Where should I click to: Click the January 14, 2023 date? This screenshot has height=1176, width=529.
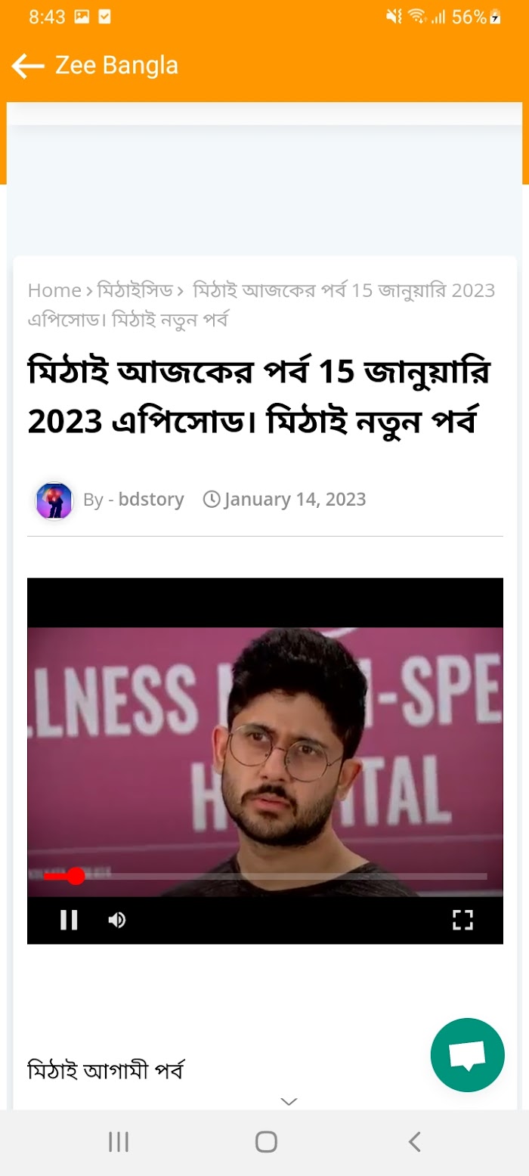coord(295,500)
